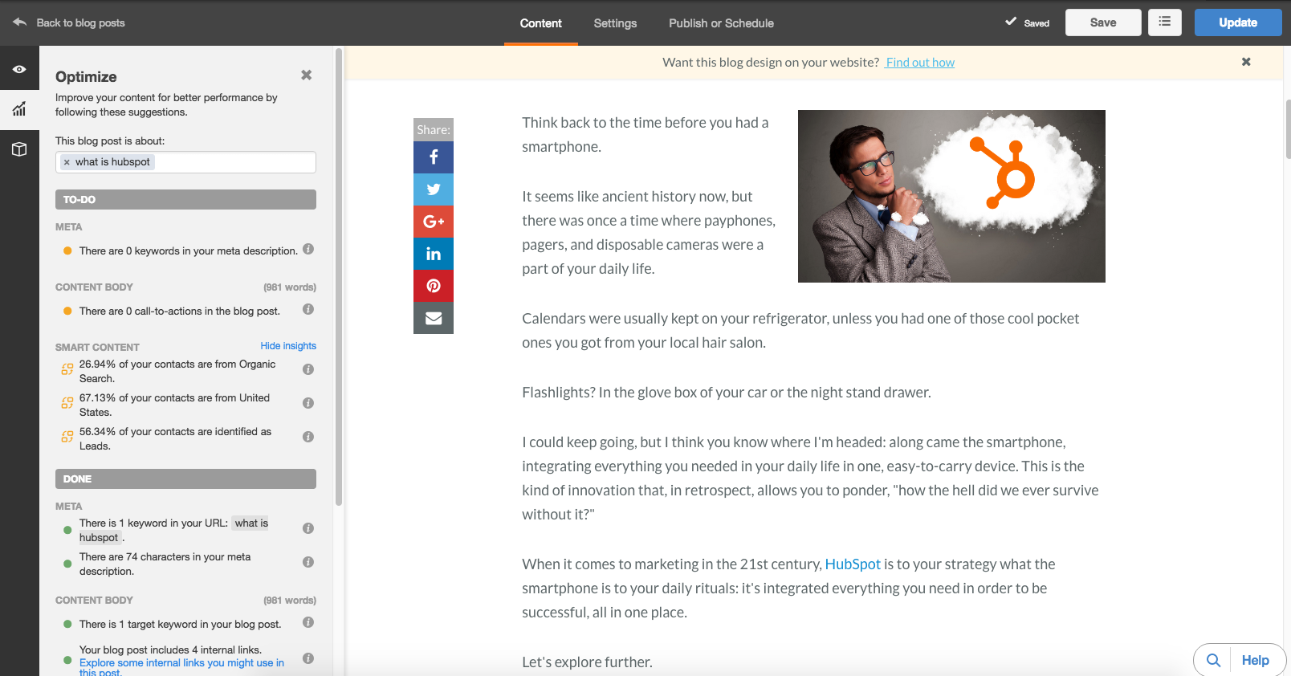Click 'There is 1 target keyword' text
Viewport: 1291px width, 676px height.
point(180,625)
